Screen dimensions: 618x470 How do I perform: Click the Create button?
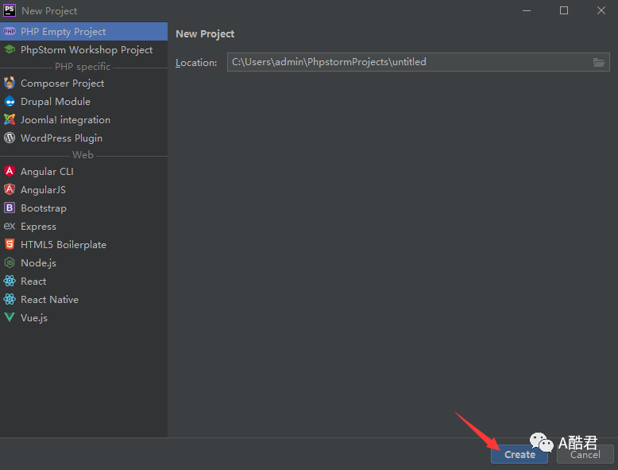pyautogui.click(x=520, y=455)
